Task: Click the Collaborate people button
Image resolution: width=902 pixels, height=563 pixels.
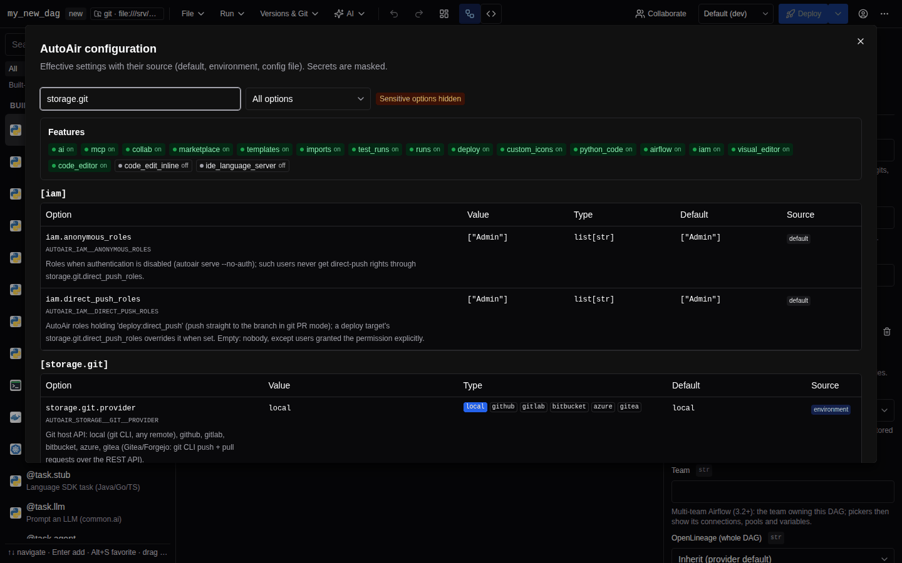Action: [661, 14]
